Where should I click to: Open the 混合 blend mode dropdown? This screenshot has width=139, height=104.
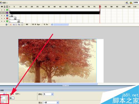pyautogui.click(x=51, y=103)
